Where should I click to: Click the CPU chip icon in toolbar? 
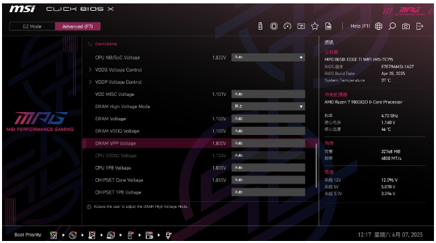[x=274, y=26]
